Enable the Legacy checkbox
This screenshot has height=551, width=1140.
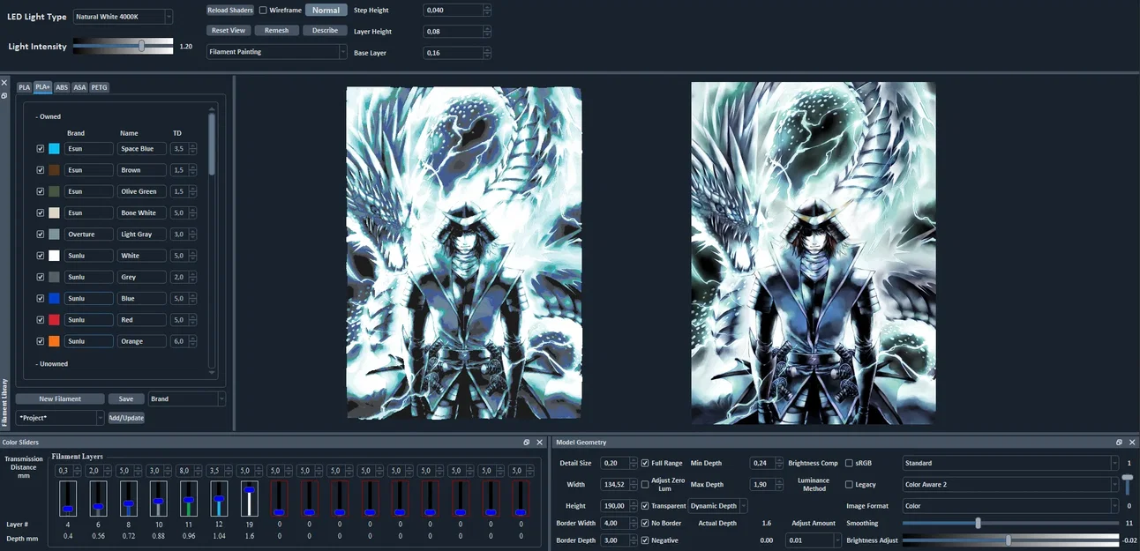tap(849, 484)
